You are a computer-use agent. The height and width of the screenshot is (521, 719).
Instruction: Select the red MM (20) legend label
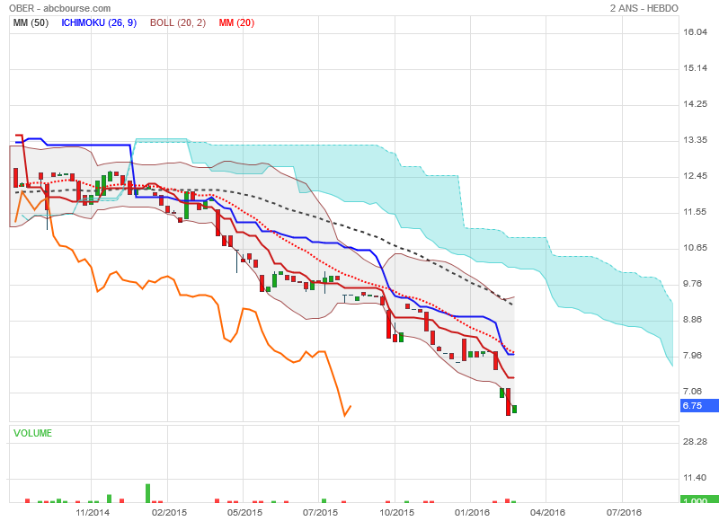tap(235, 22)
